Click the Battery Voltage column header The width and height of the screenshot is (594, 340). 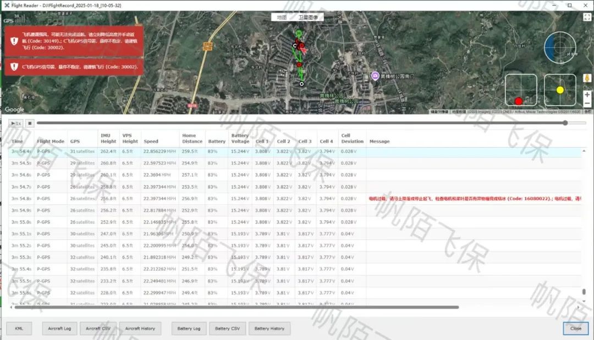click(240, 138)
